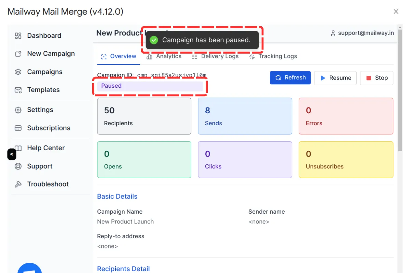Click the Support lifebuoy icon
This screenshot has width=410, height=273.
tap(18, 167)
